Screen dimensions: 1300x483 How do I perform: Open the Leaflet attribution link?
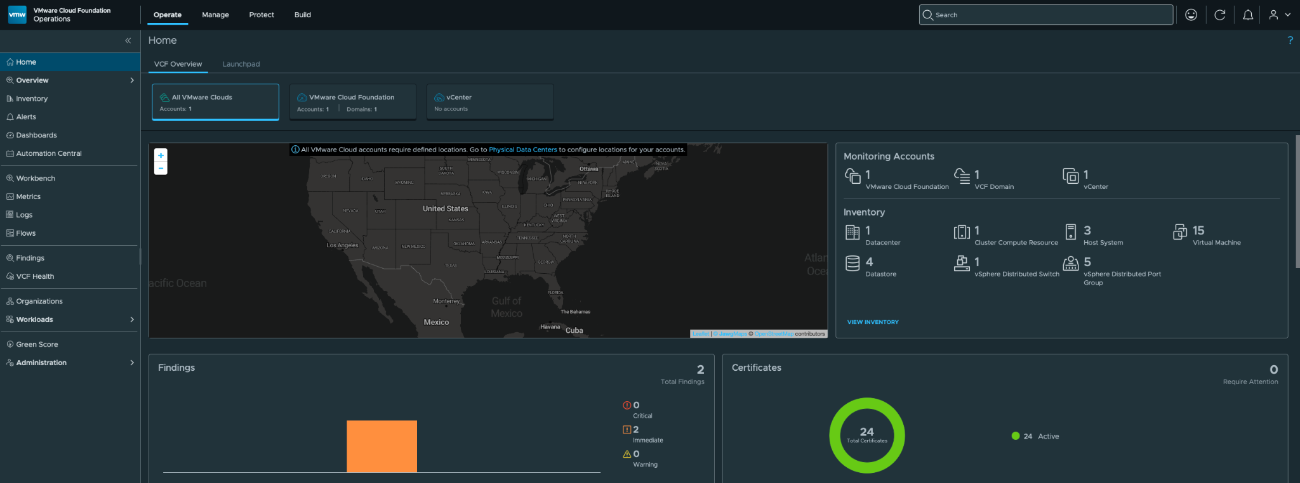(x=701, y=334)
